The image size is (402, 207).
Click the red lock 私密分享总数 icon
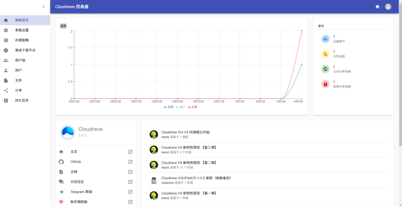pyautogui.click(x=325, y=84)
